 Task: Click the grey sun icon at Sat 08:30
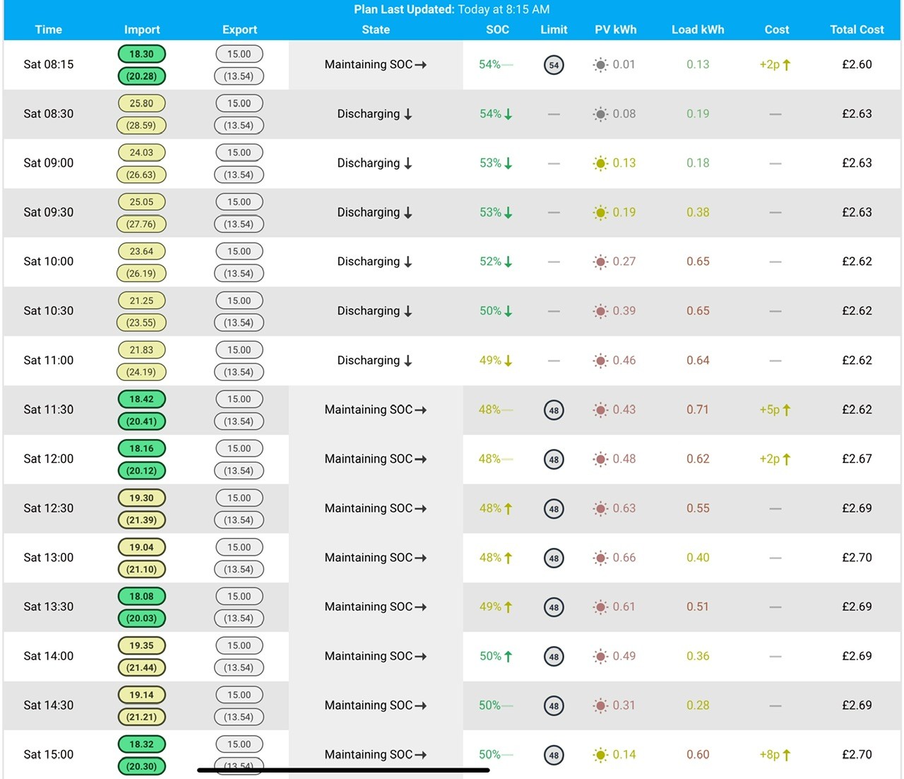[x=600, y=114]
